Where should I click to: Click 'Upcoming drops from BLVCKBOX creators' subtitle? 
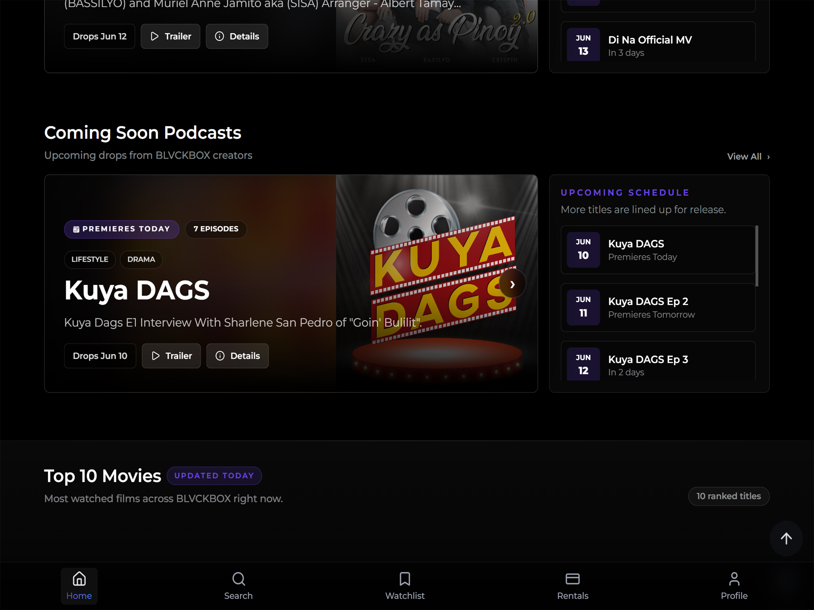[x=148, y=155]
